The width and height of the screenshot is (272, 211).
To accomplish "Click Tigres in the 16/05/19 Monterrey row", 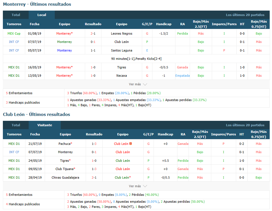I will pos(122,67).
